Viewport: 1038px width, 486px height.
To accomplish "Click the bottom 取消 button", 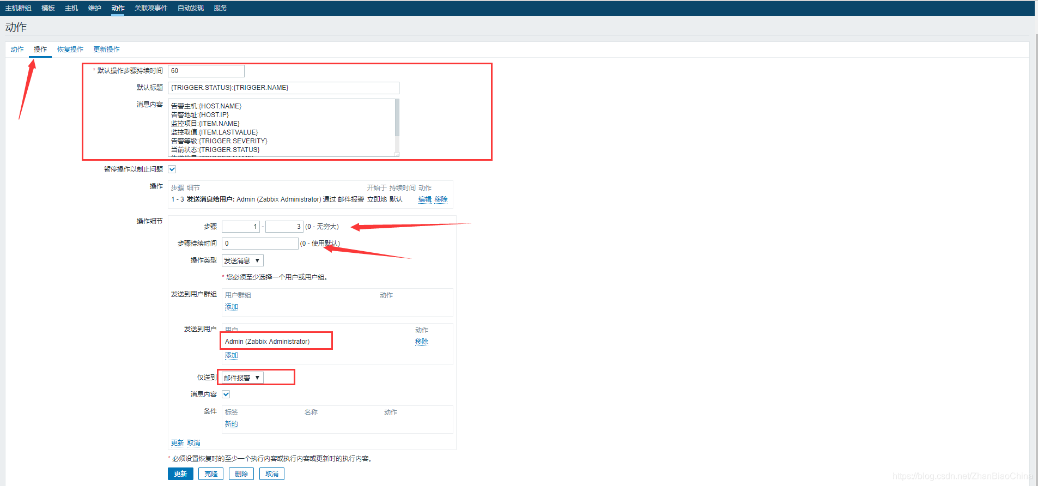I will (272, 474).
